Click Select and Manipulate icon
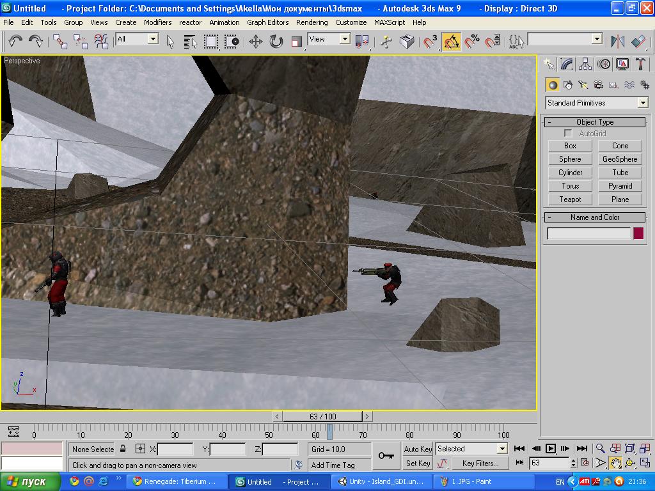This screenshot has width=655, height=491. [x=386, y=42]
